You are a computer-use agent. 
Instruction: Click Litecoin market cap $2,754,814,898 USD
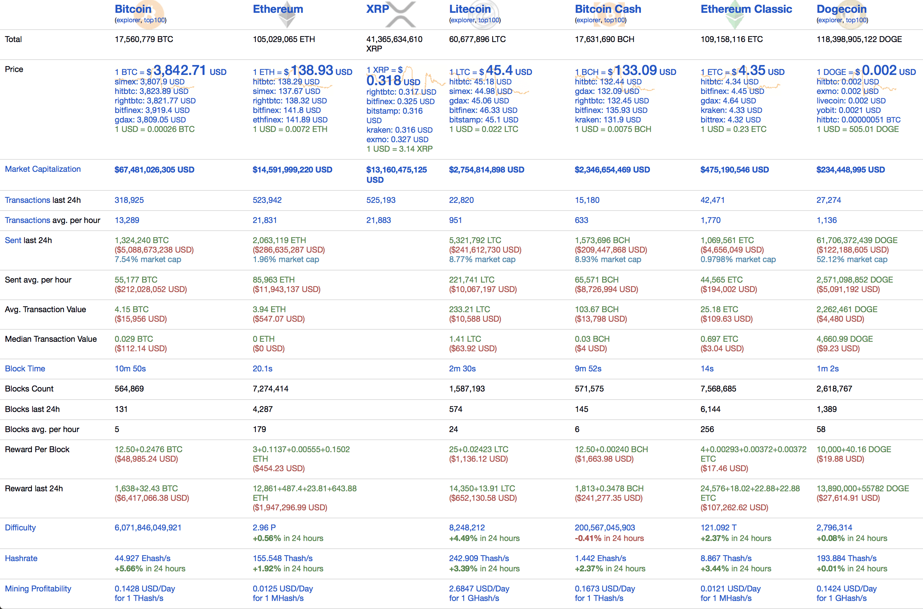click(x=487, y=170)
